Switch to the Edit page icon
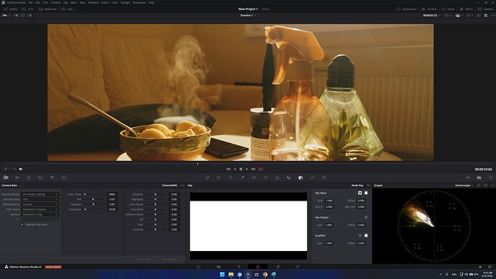 pyautogui.click(x=219, y=267)
